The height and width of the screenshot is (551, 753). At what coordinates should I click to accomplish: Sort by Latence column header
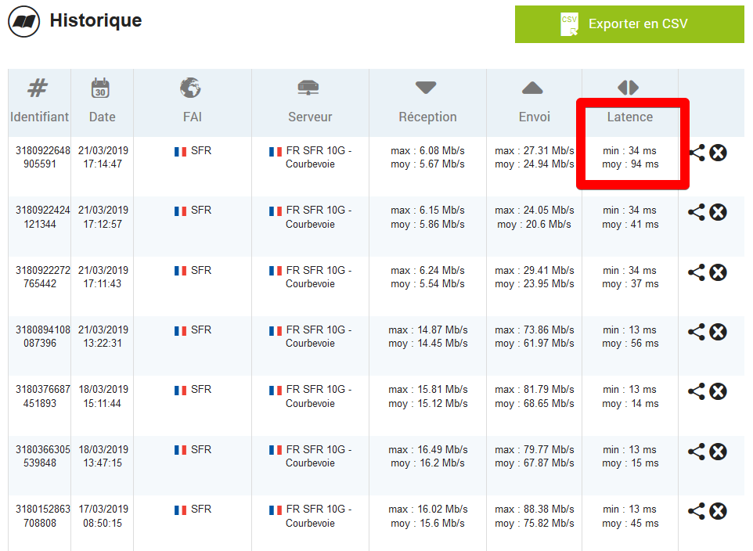pyautogui.click(x=629, y=117)
